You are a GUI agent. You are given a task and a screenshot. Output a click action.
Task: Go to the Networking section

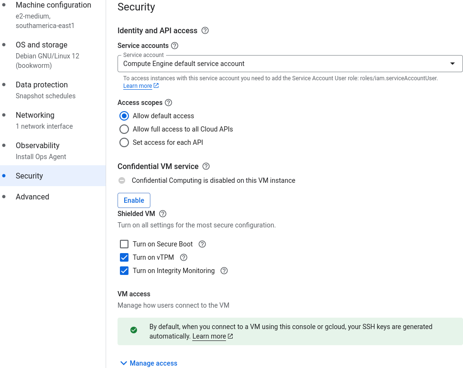[x=35, y=115]
